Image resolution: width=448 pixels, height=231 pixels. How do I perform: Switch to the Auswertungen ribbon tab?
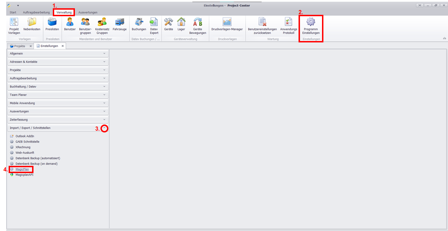(x=88, y=12)
